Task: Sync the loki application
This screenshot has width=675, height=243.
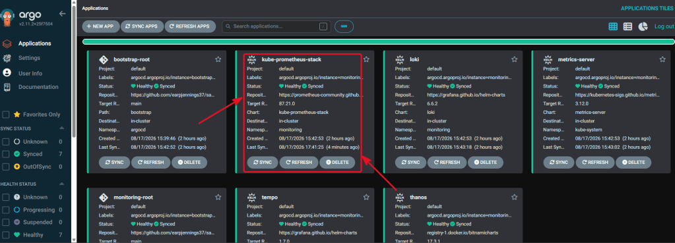Action: coord(410,162)
